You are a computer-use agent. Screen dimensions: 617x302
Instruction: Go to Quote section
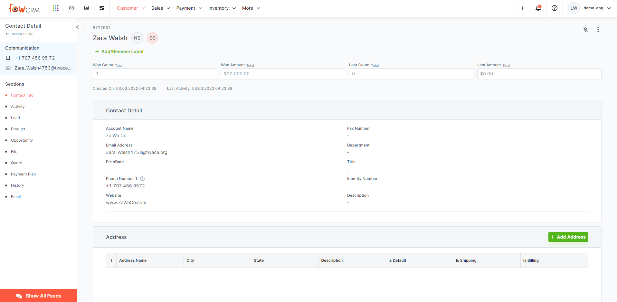(x=16, y=163)
